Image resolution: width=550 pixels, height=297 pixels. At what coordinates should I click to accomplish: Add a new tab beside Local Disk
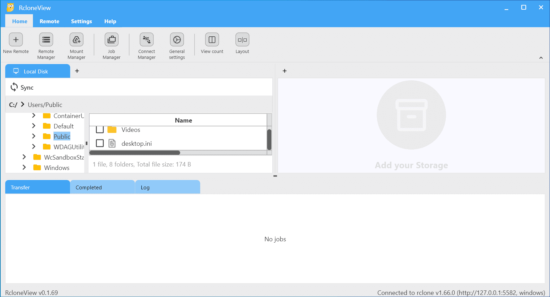point(77,71)
